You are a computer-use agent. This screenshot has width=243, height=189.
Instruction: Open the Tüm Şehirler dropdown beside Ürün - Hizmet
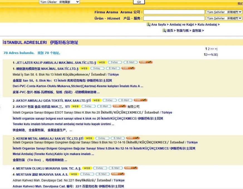[224, 18]
